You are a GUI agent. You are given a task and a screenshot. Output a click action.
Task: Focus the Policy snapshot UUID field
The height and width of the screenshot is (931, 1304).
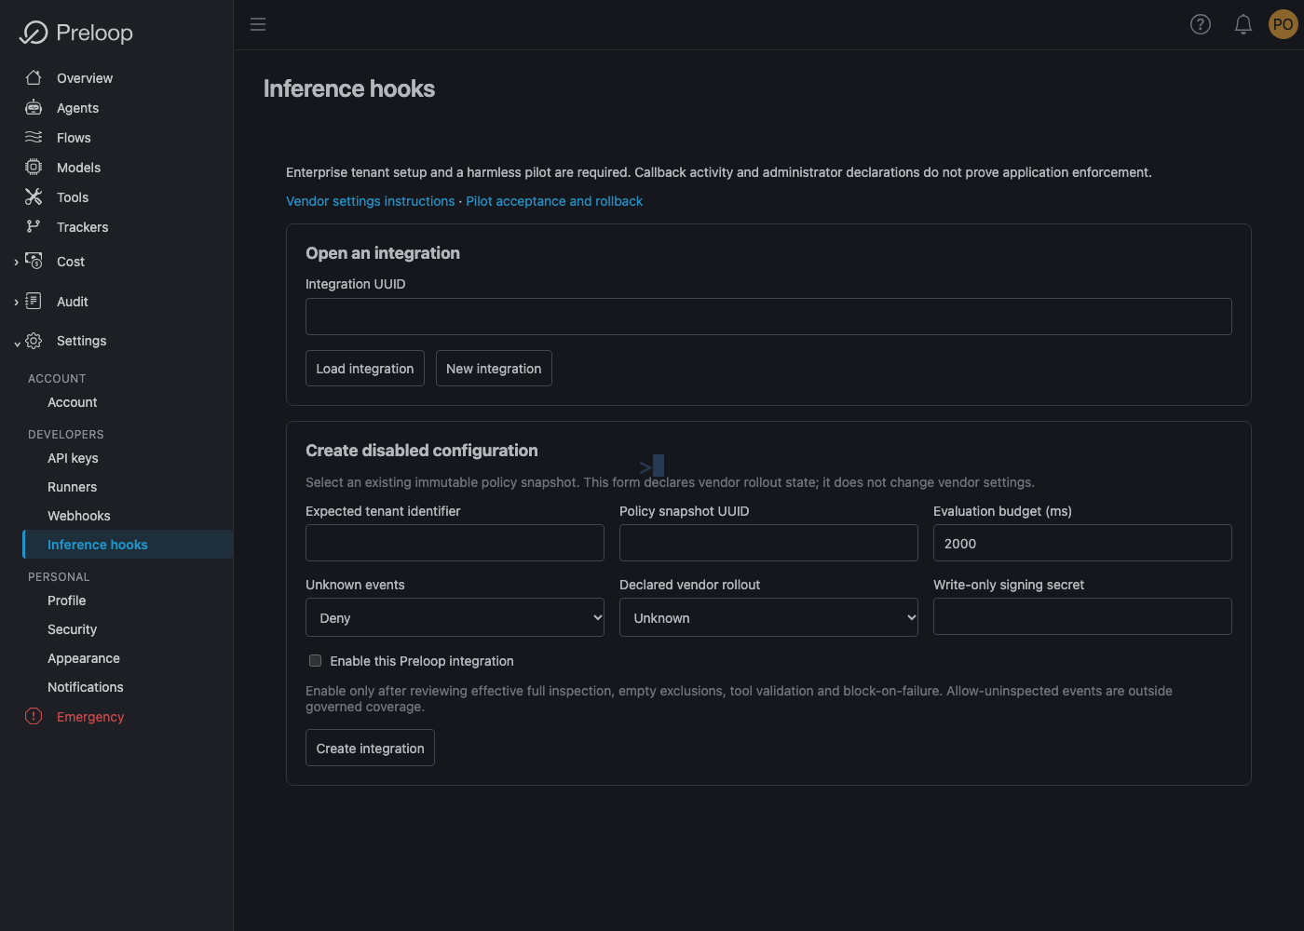coord(768,543)
